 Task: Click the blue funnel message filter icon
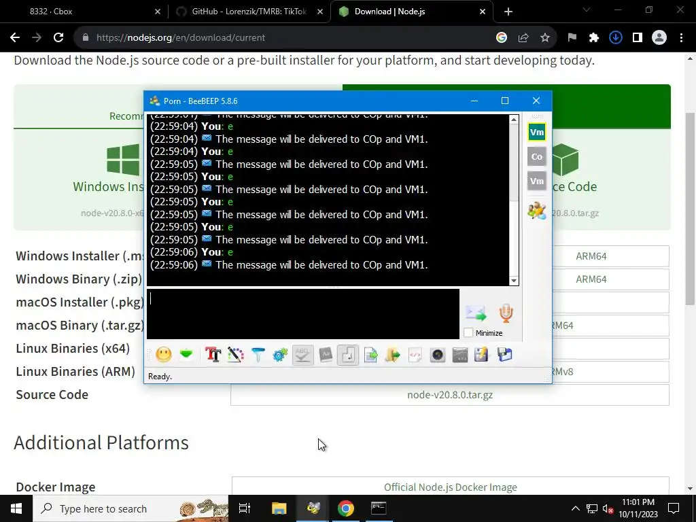[258, 355]
